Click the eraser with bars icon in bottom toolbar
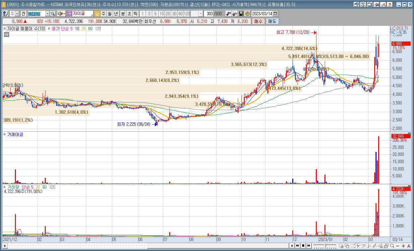The width and height of the screenshot is (414, 251). point(381,246)
